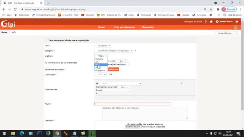This screenshot has height=137, width=244.
Task: Click the info icon at right of Observadores
Action: point(181,84)
